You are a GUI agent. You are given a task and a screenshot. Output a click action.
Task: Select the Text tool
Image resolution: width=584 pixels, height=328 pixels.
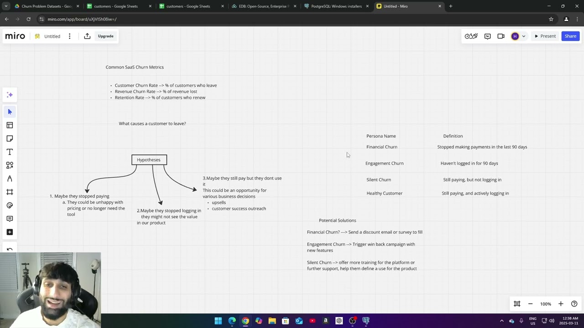(x=10, y=152)
